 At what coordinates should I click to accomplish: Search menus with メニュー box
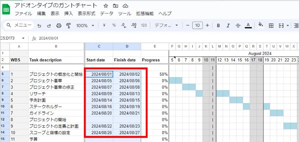[19, 25]
